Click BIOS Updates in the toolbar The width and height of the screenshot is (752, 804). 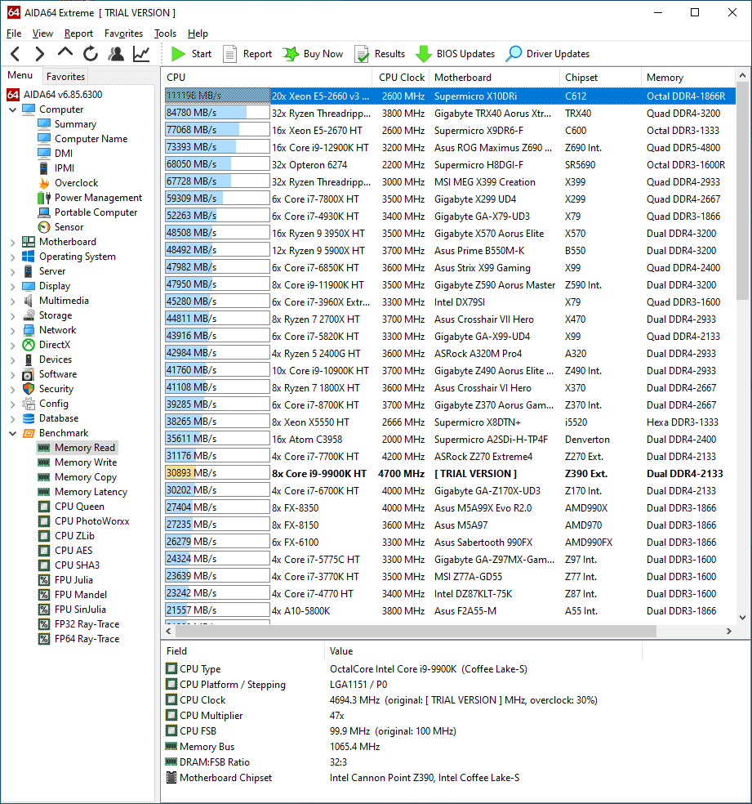pos(455,54)
